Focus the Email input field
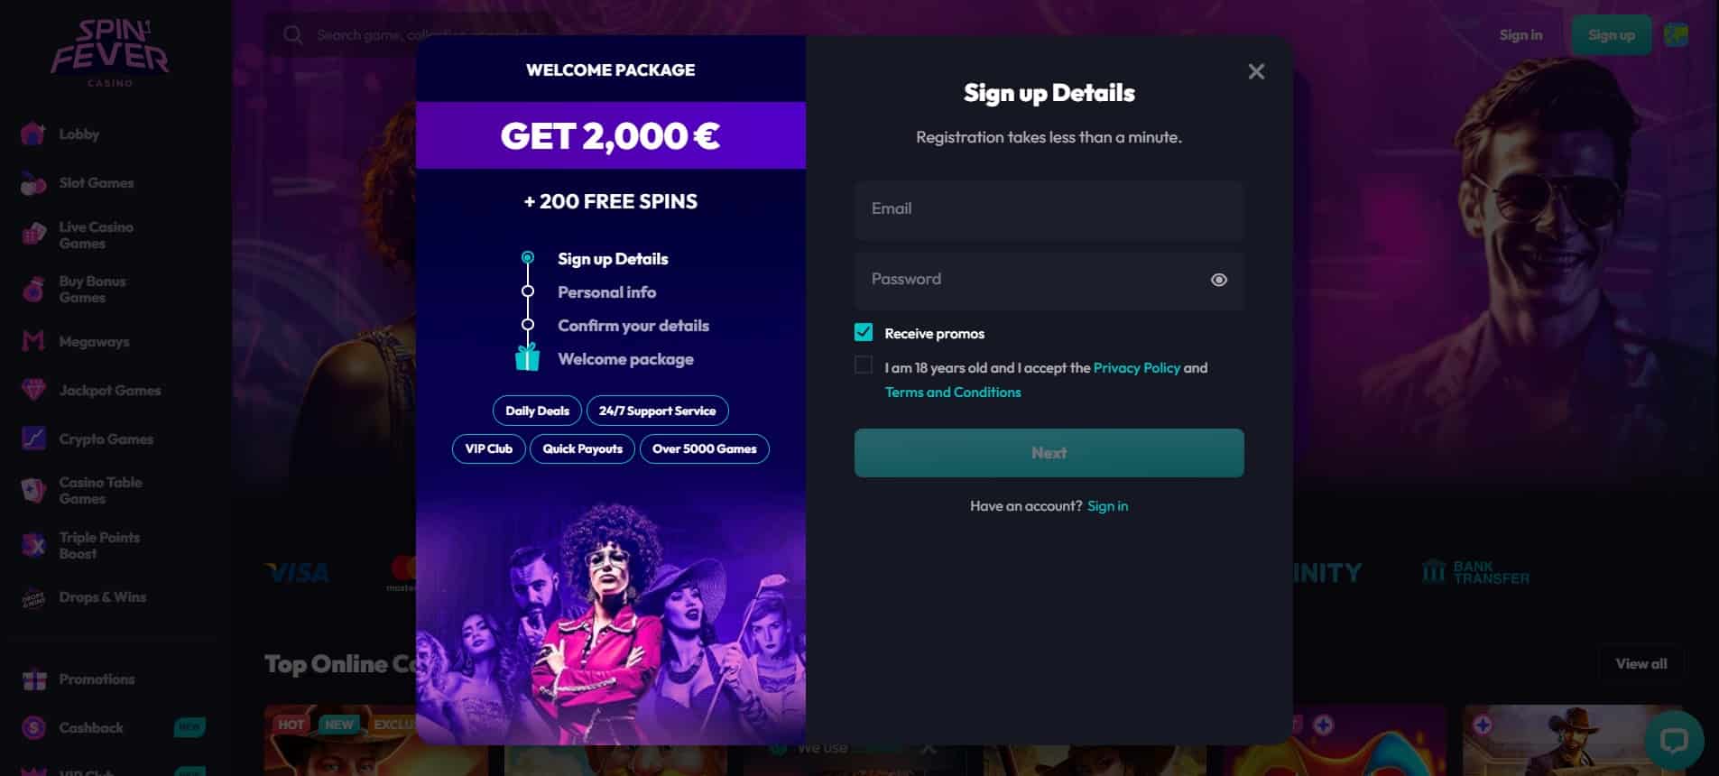The width and height of the screenshot is (1719, 776). click(x=1049, y=209)
